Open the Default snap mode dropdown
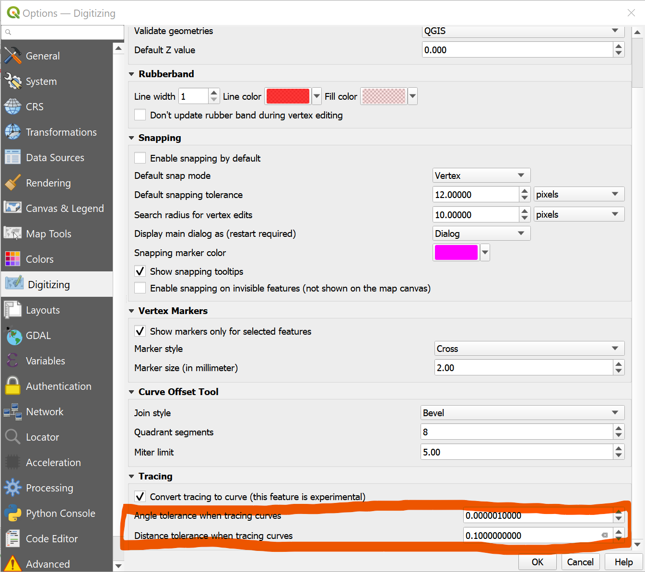Viewport: 645px width, 572px height. pyautogui.click(x=481, y=175)
